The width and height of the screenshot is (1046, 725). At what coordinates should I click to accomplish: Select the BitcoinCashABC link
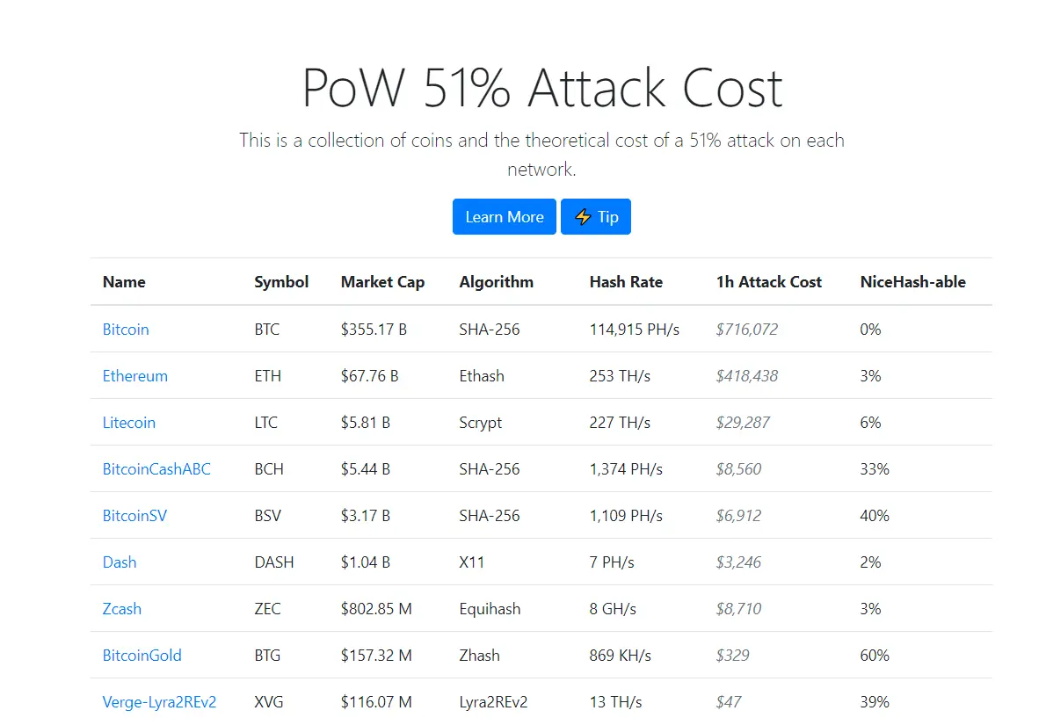(156, 469)
